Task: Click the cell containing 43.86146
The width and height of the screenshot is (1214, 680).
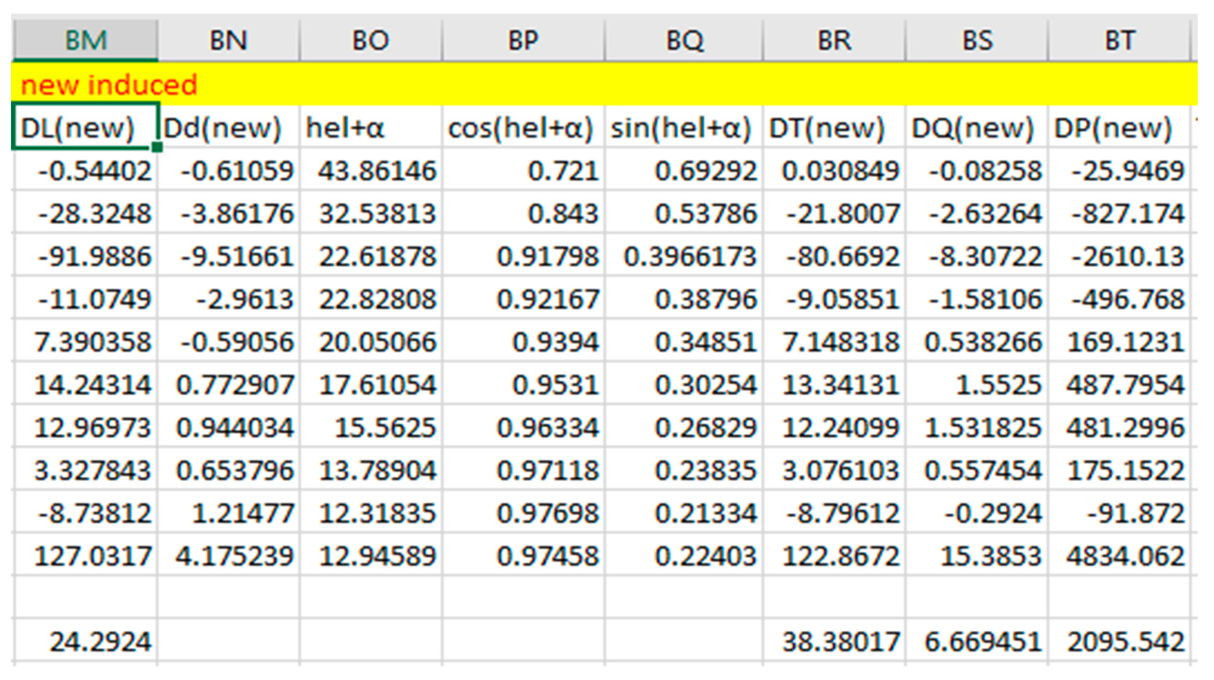Action: click(x=377, y=171)
